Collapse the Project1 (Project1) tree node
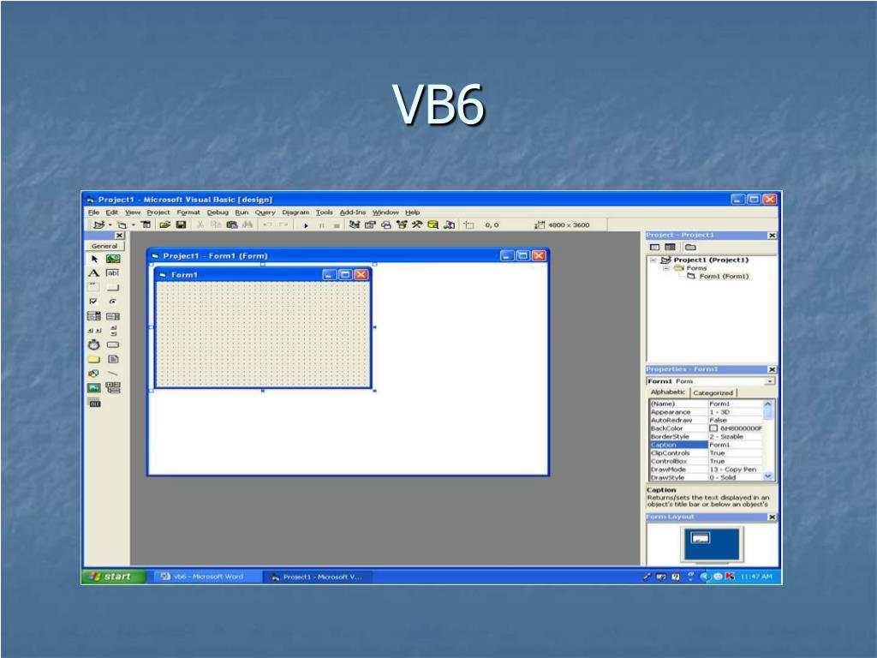This screenshot has height=658, width=877. 653,260
